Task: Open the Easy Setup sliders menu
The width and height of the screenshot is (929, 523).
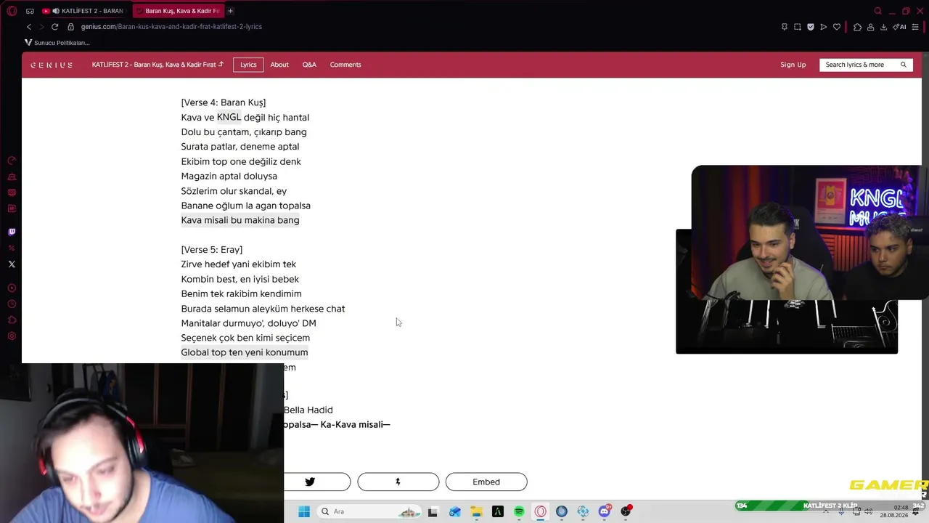Action: click(x=915, y=27)
